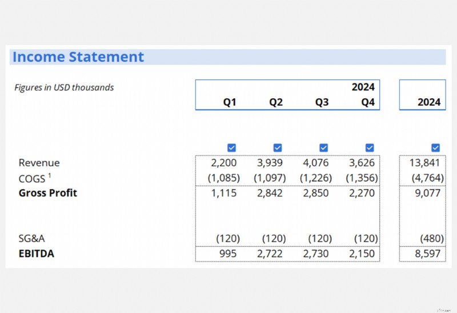Click the Q2 SG&A value (120)
The width and height of the screenshot is (457, 313).
pos(274,238)
